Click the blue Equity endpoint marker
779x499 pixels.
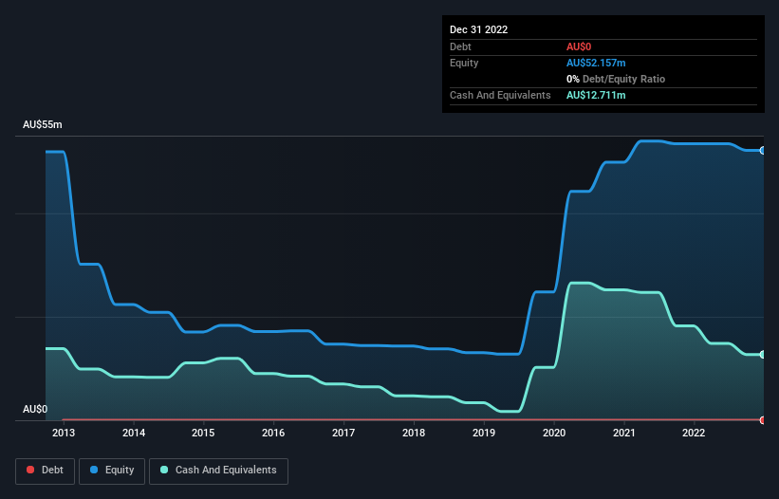[763, 151]
